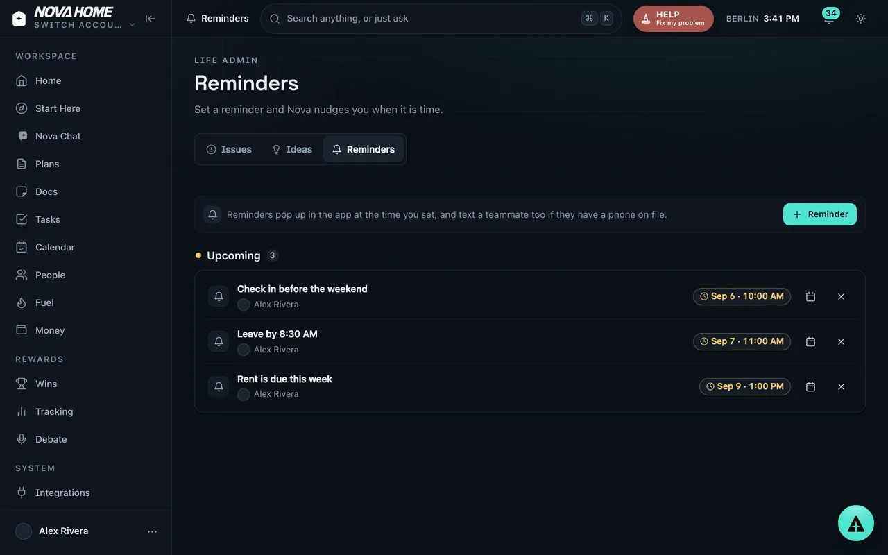Image resolution: width=888 pixels, height=555 pixels.
Task: Expand the Switch Account dropdown
Action: [85, 25]
